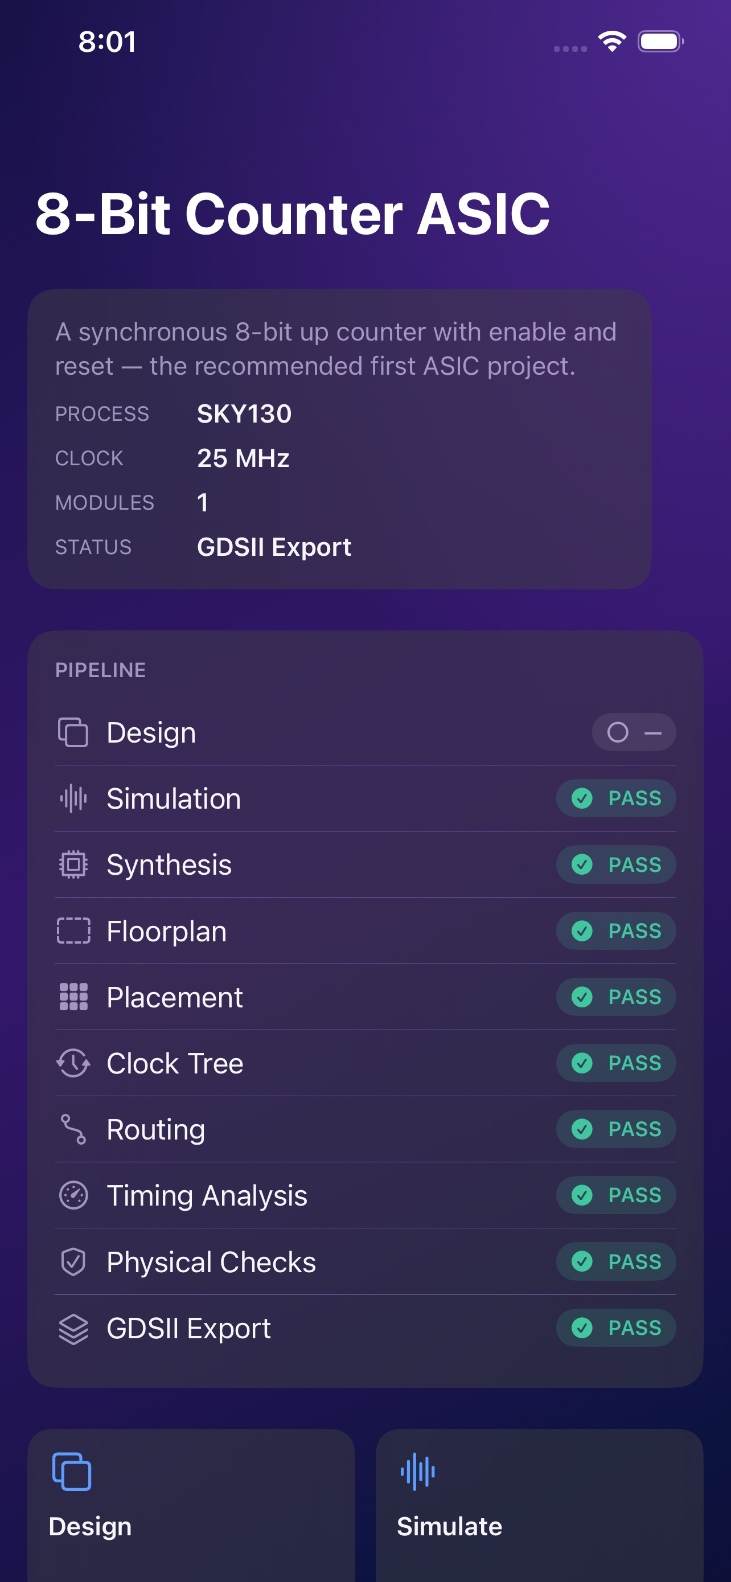Tap the Clock Tree clock icon
Viewport: 731px width, 1582px height.
click(x=73, y=1063)
